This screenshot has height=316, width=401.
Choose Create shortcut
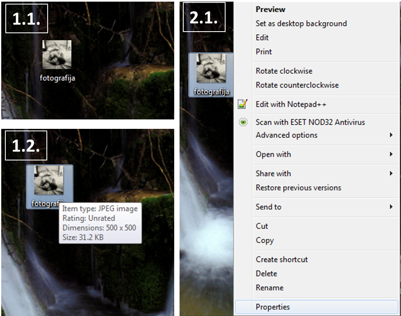(x=281, y=259)
